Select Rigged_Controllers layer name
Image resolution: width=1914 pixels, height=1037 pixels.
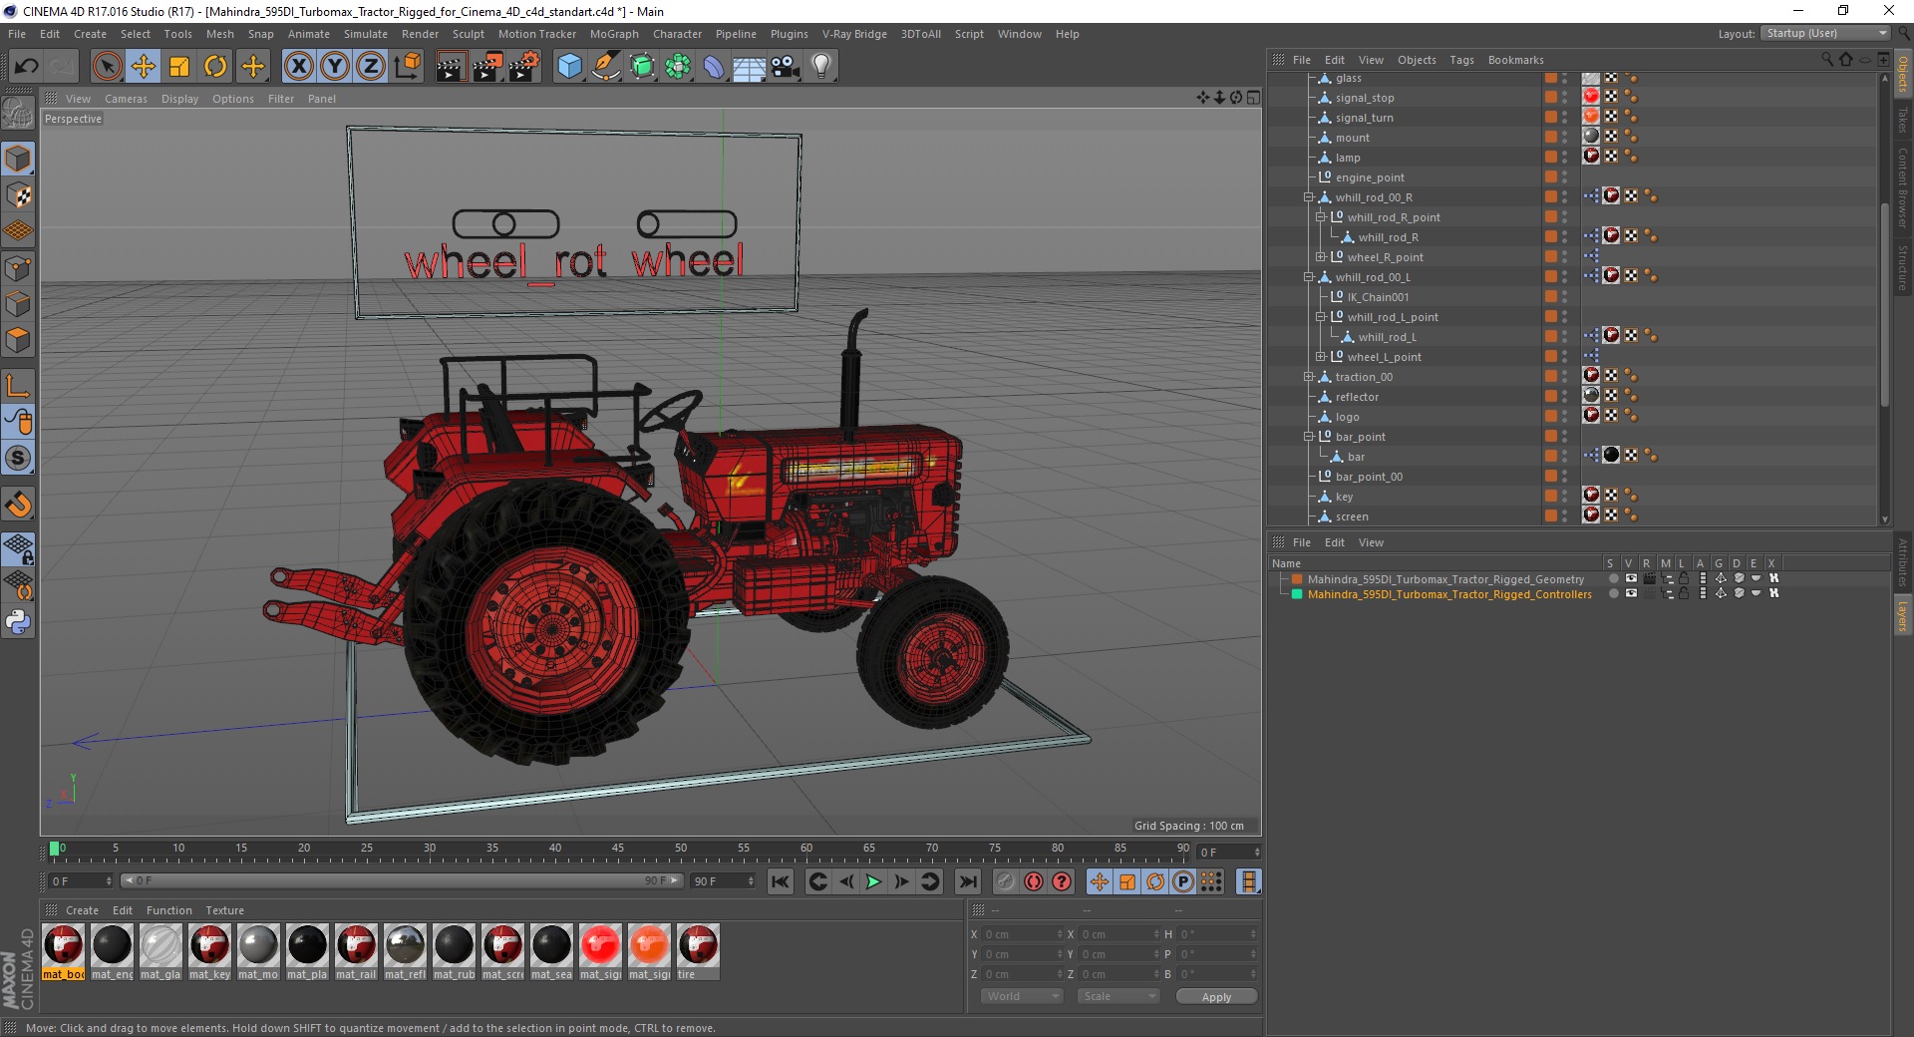point(1449,594)
